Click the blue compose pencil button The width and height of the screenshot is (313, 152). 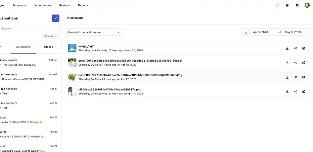pyautogui.click(x=56, y=18)
